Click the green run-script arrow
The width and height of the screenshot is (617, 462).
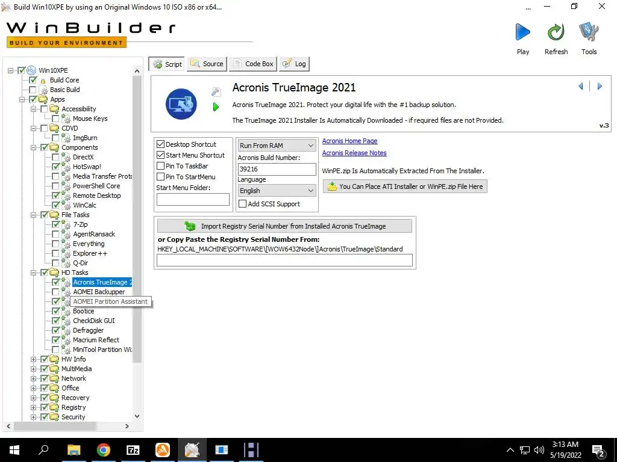click(216, 106)
